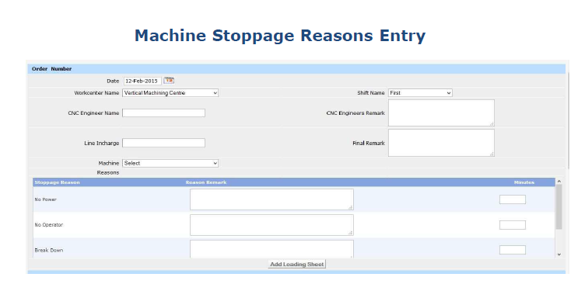Click the Machine Stoppage Reasons Entry title
The image size is (578, 291).
[280, 36]
